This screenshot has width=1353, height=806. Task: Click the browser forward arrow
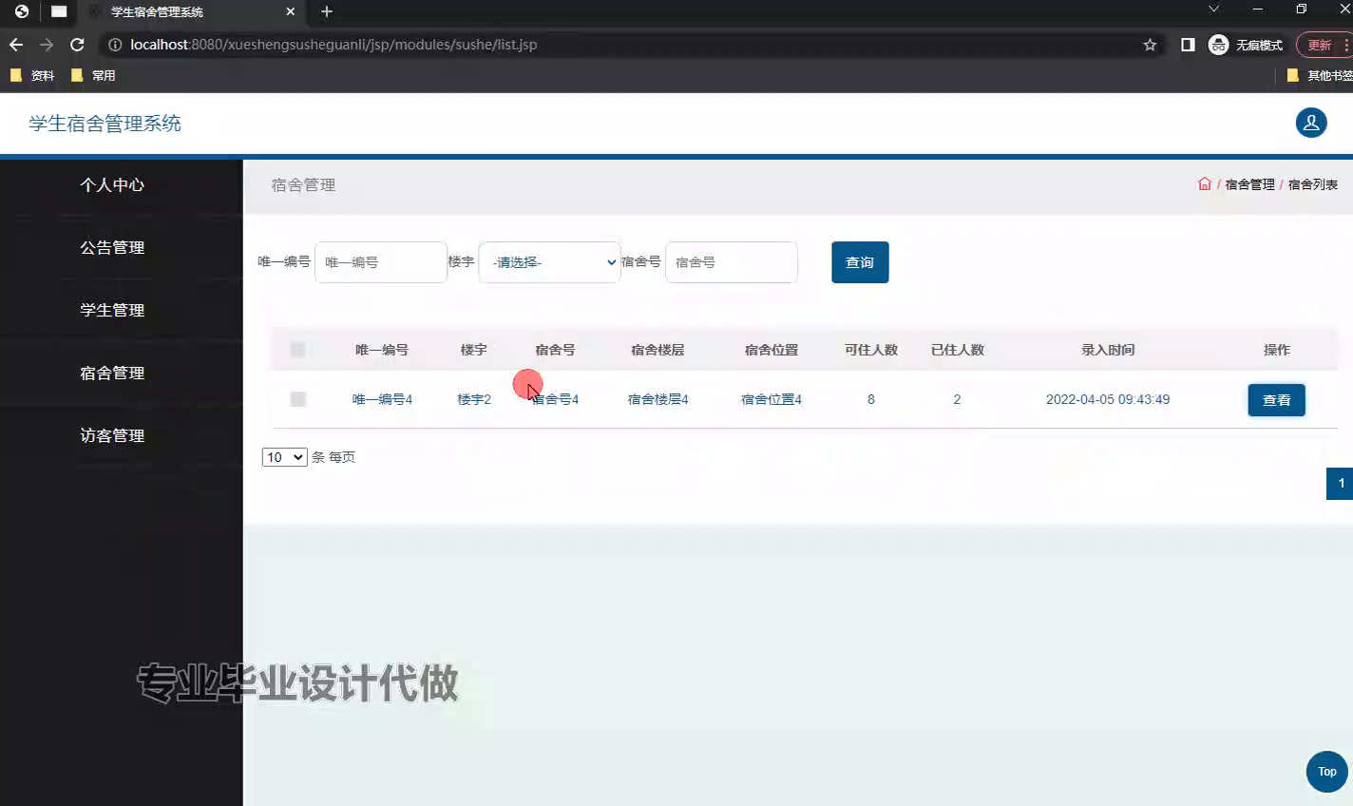[47, 45]
